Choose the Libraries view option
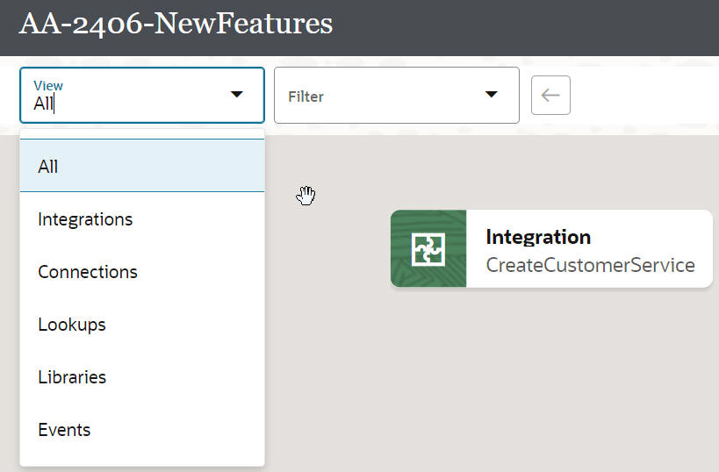 coord(72,377)
